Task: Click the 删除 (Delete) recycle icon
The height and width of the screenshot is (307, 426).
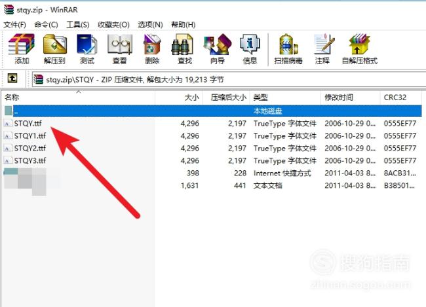Action: tap(152, 49)
